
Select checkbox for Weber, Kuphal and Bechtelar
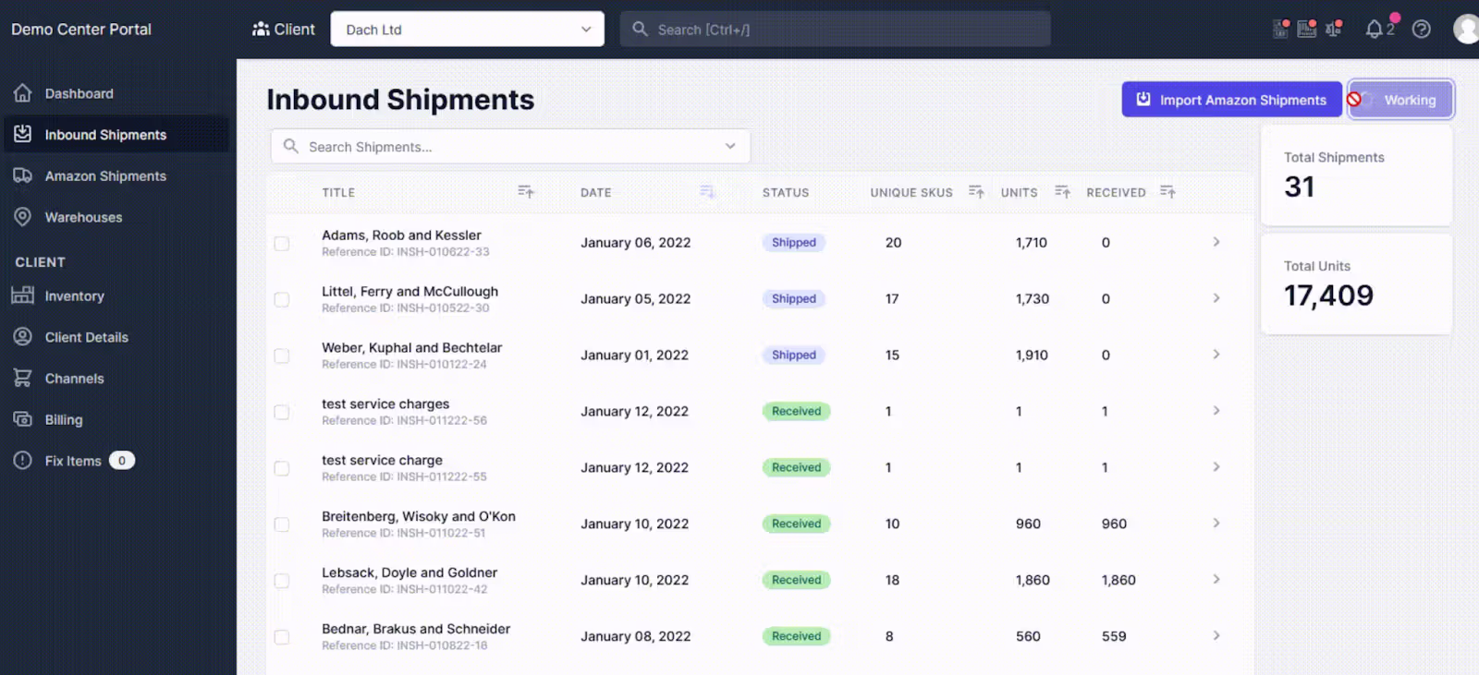pos(282,356)
